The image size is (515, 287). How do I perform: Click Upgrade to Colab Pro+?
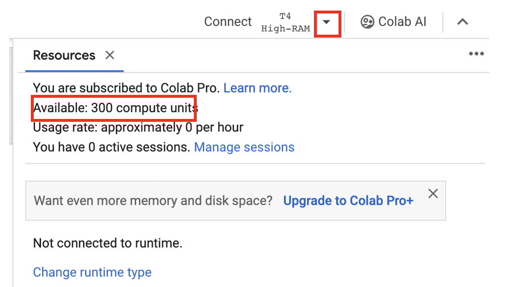[x=348, y=200]
